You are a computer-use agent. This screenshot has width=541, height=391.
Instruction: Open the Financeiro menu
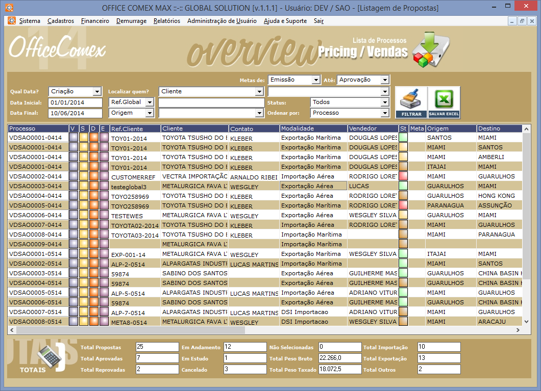95,21
